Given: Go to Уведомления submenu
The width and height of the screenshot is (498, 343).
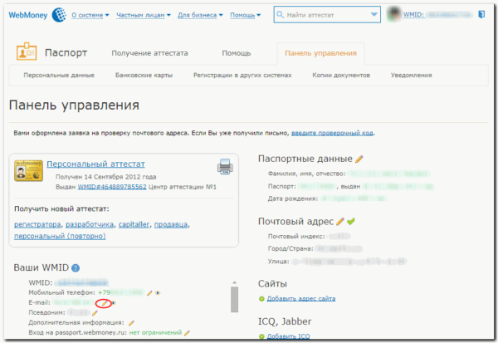Looking at the screenshot, I should (x=412, y=76).
